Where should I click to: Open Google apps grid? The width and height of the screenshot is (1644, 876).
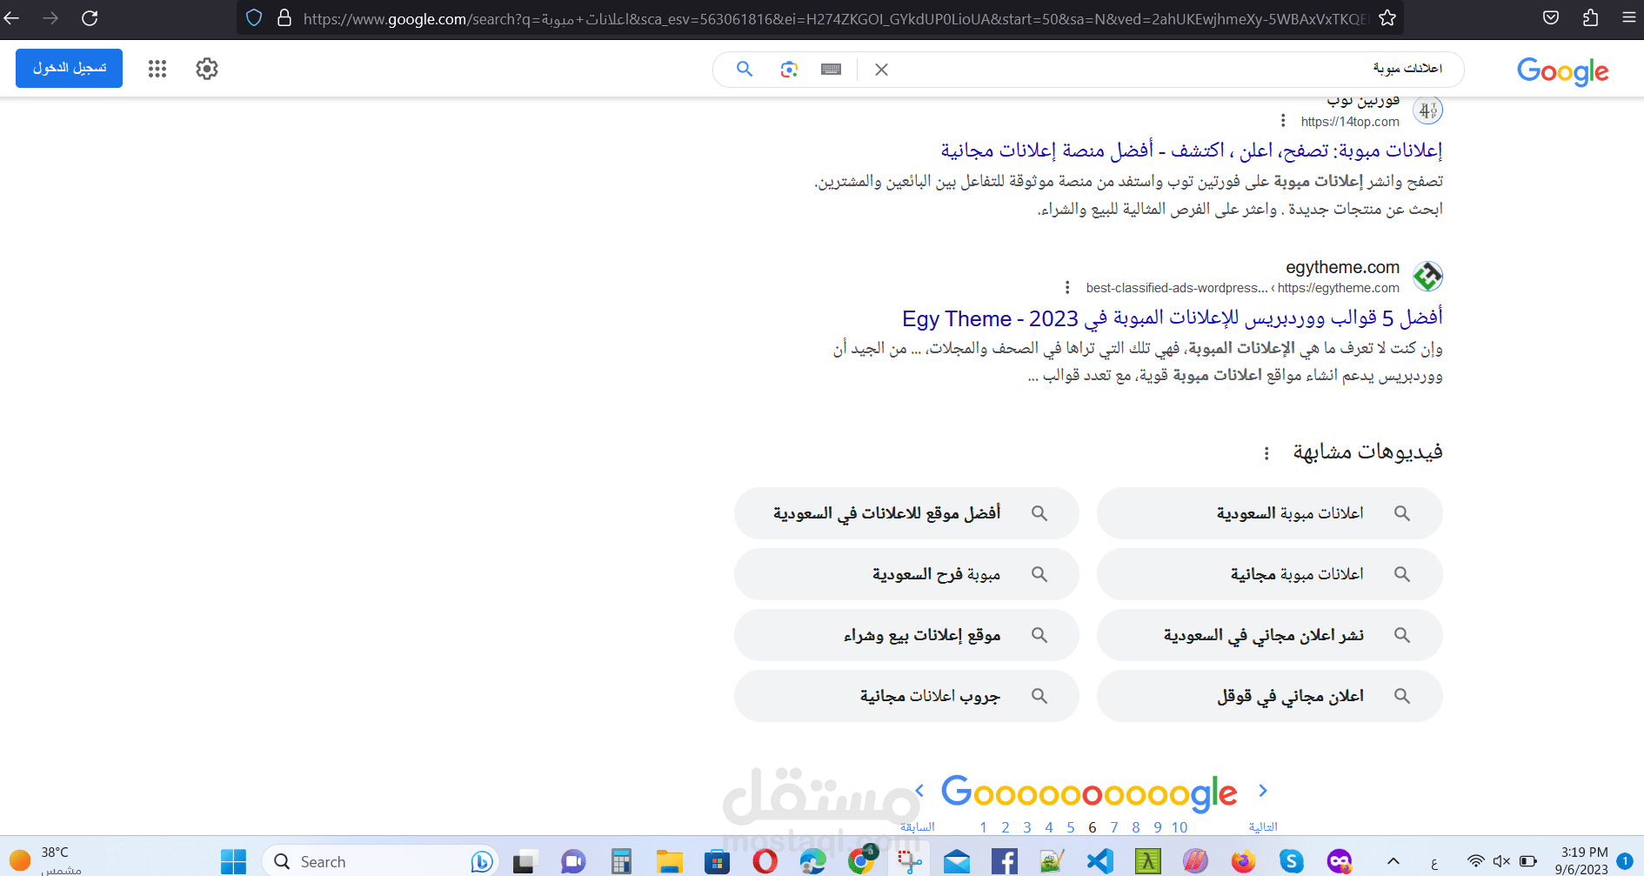157,69
